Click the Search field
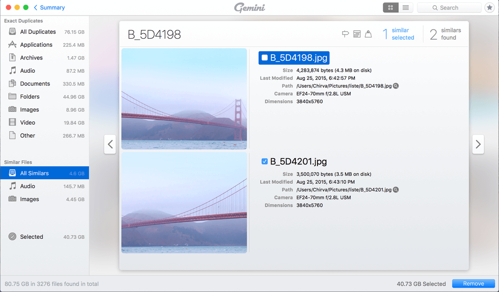Screen dimensions: 499x292 449,8
